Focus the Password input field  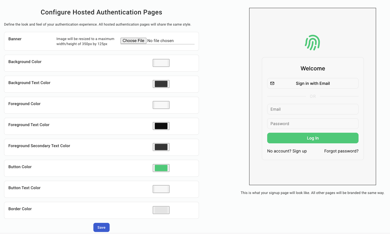(x=313, y=124)
